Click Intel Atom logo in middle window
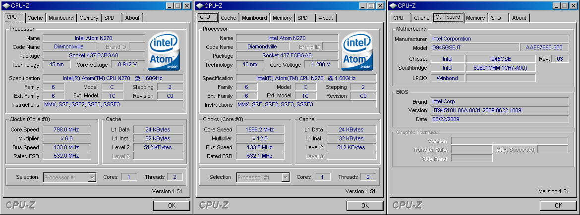The height and width of the screenshot is (215, 580). pyautogui.click(x=357, y=51)
